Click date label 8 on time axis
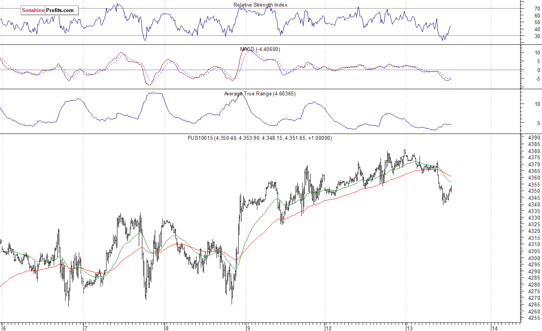Screen dimensions: 542x331 (166, 328)
